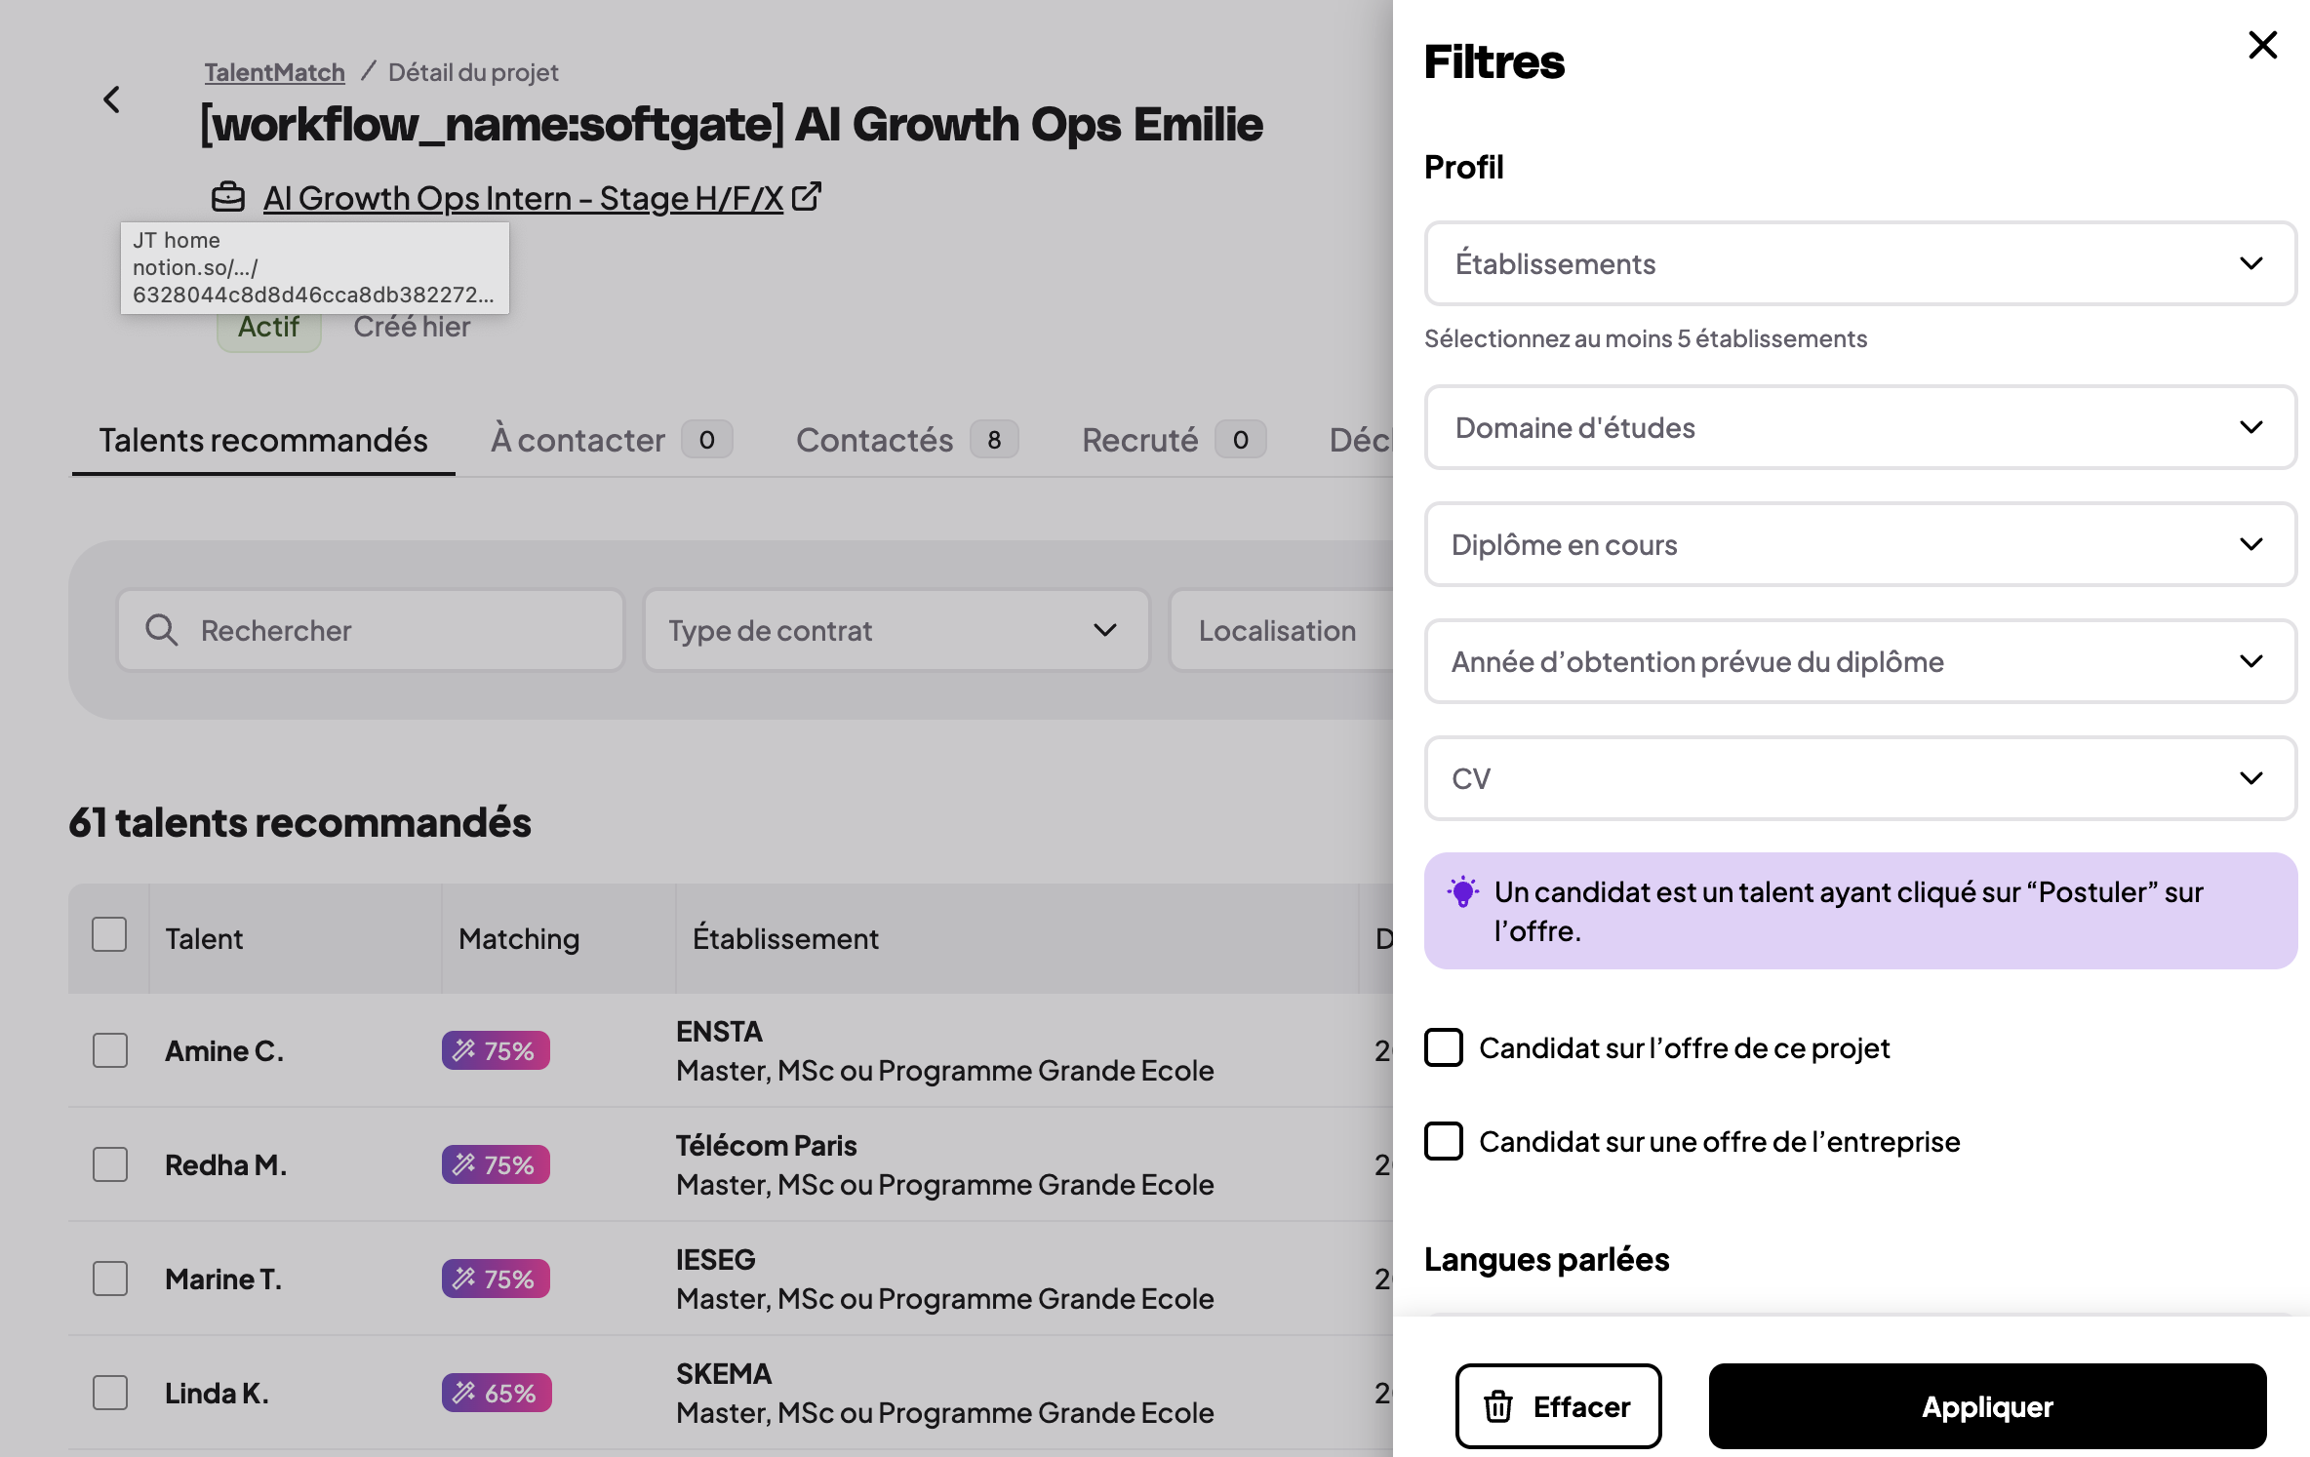Open the TalentMatch breadcrumb link
The height and width of the screenshot is (1457, 2310).
[x=274, y=72]
